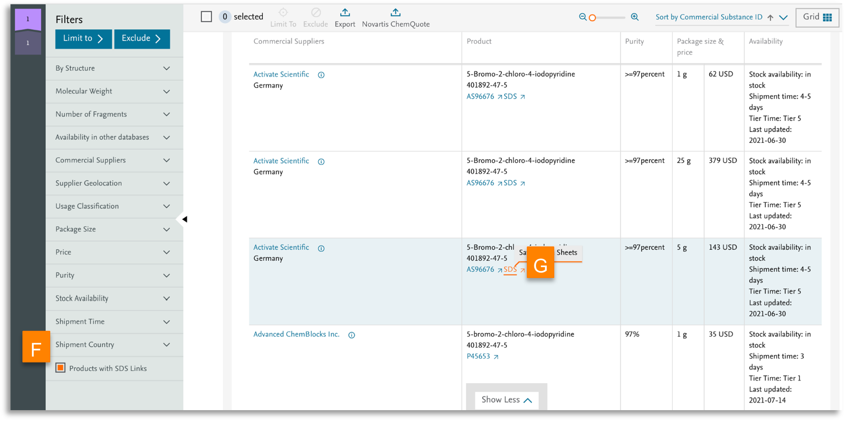Select the second dark sidebar tab
Image resolution: width=853 pixels, height=438 pixels.
point(28,43)
